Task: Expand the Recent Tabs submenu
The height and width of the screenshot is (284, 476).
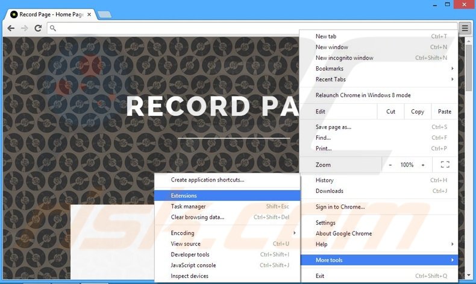Action: coord(378,79)
